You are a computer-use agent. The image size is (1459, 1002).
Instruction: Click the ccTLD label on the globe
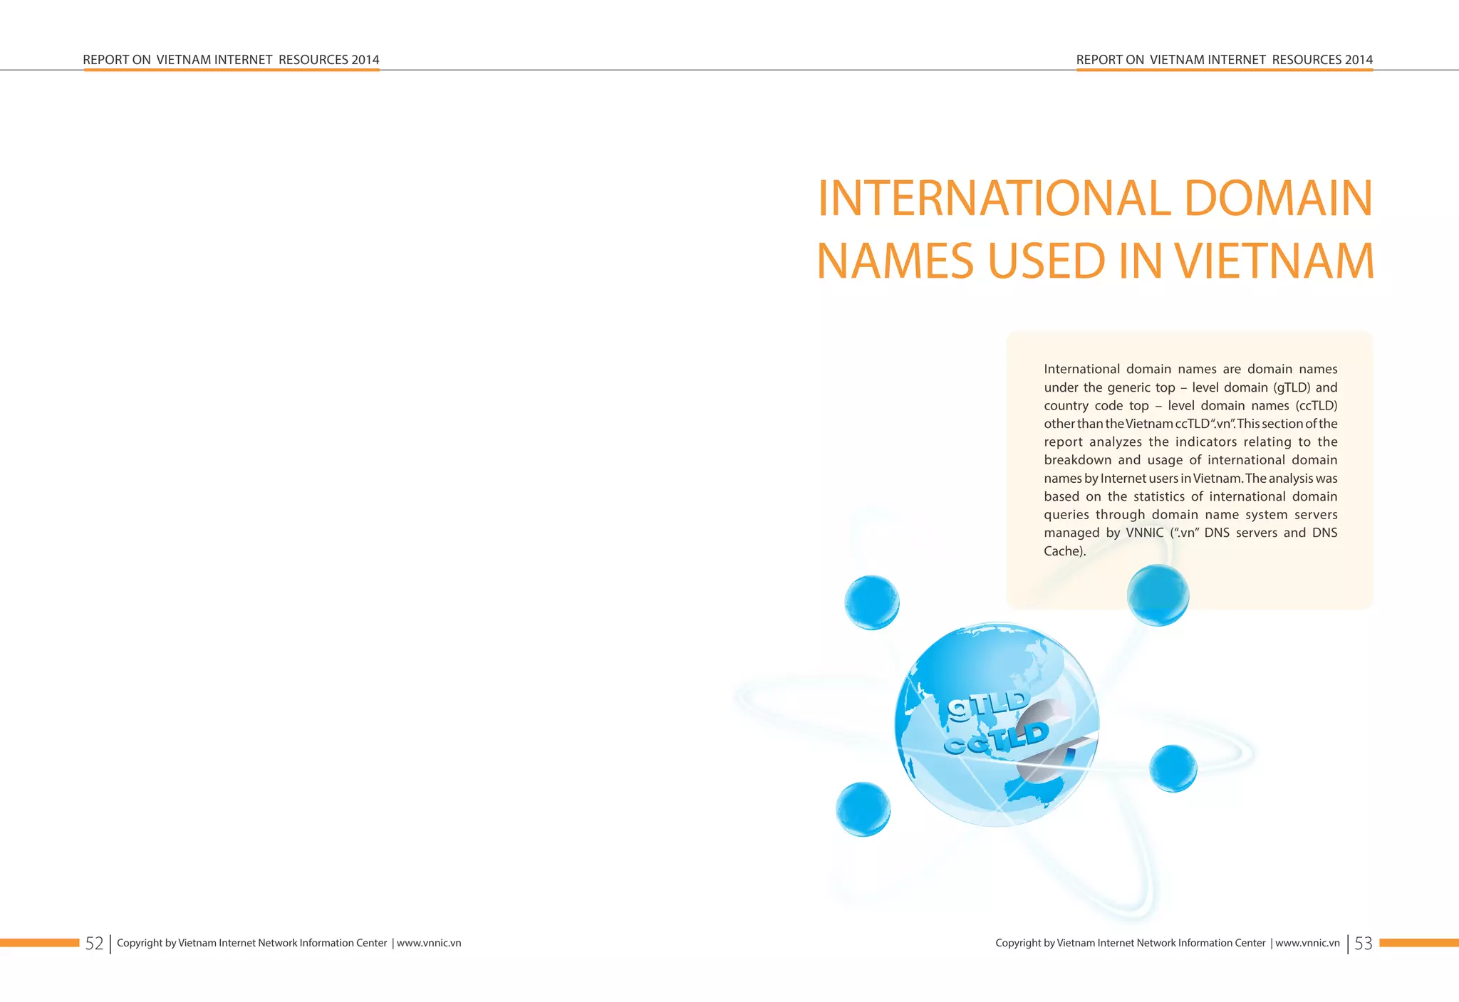pyautogui.click(x=996, y=738)
